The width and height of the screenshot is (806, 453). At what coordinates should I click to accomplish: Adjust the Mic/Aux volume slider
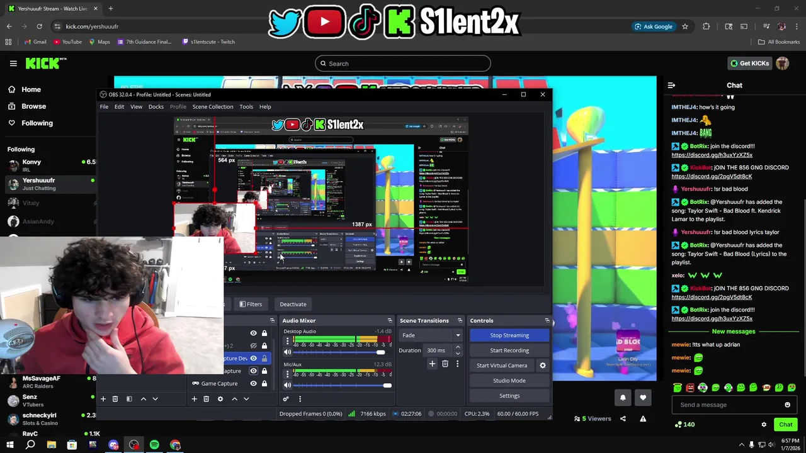point(342,385)
